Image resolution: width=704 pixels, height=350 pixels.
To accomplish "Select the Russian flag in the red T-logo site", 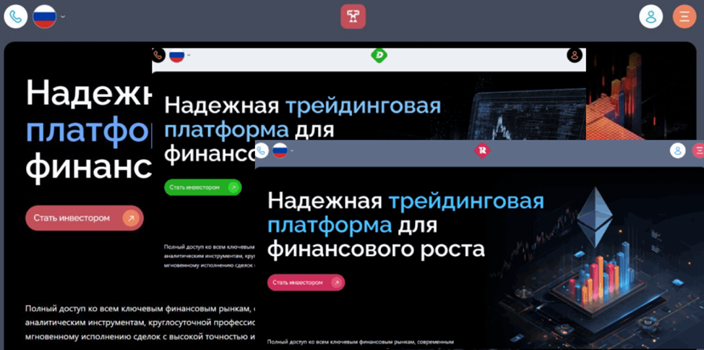I will [x=44, y=17].
